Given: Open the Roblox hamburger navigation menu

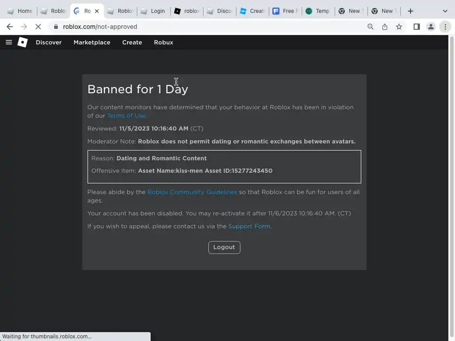Looking at the screenshot, I should click(9, 42).
